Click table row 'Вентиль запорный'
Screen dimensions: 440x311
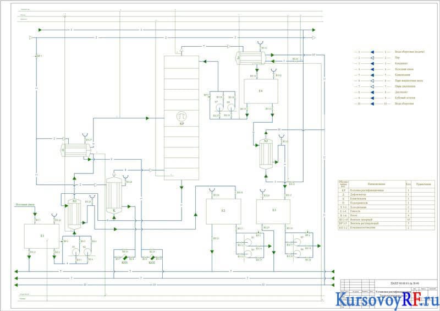coord(387,220)
